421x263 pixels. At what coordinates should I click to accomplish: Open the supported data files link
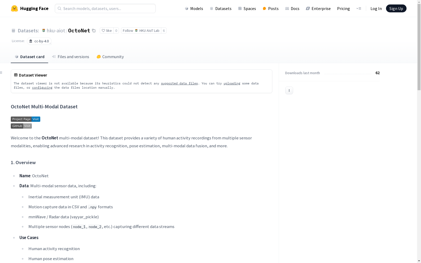click(179, 83)
